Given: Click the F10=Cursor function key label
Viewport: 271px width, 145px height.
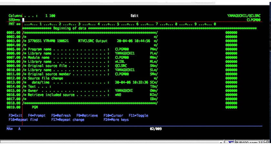Looking at the screenshot, I should [x=113, y=115].
